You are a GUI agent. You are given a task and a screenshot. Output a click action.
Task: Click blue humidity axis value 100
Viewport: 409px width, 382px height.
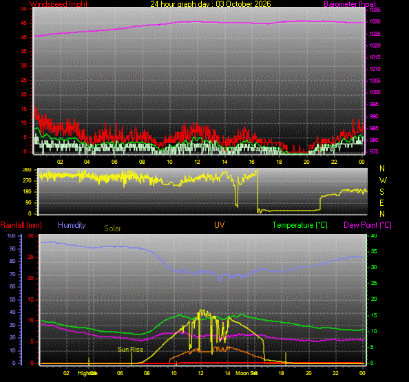(x=11, y=235)
